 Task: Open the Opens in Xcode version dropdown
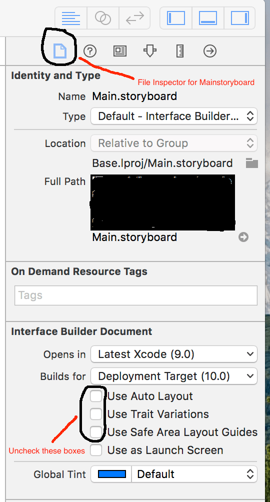(174, 354)
